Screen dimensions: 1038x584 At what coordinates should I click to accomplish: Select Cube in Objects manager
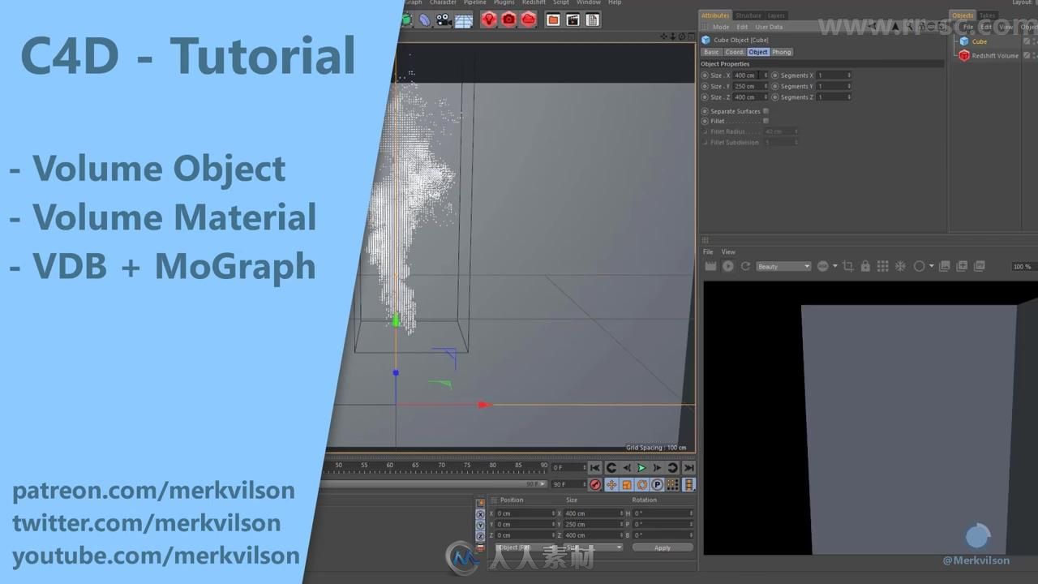point(980,41)
